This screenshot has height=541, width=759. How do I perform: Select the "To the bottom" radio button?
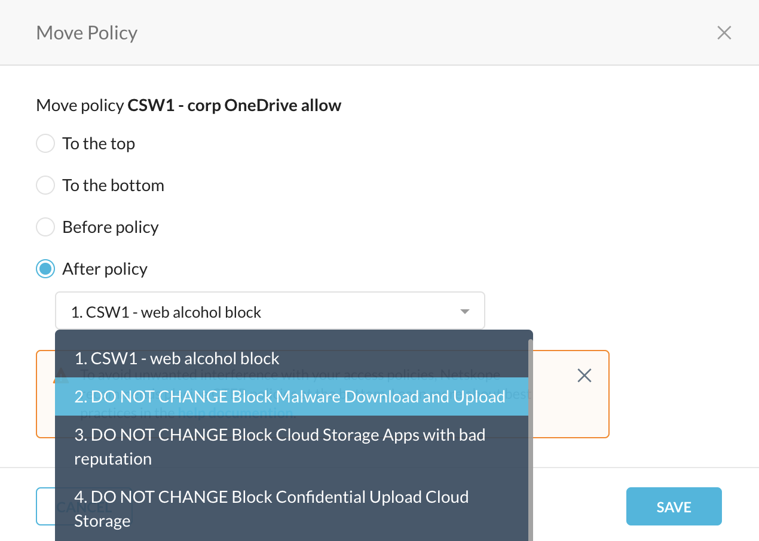click(45, 186)
